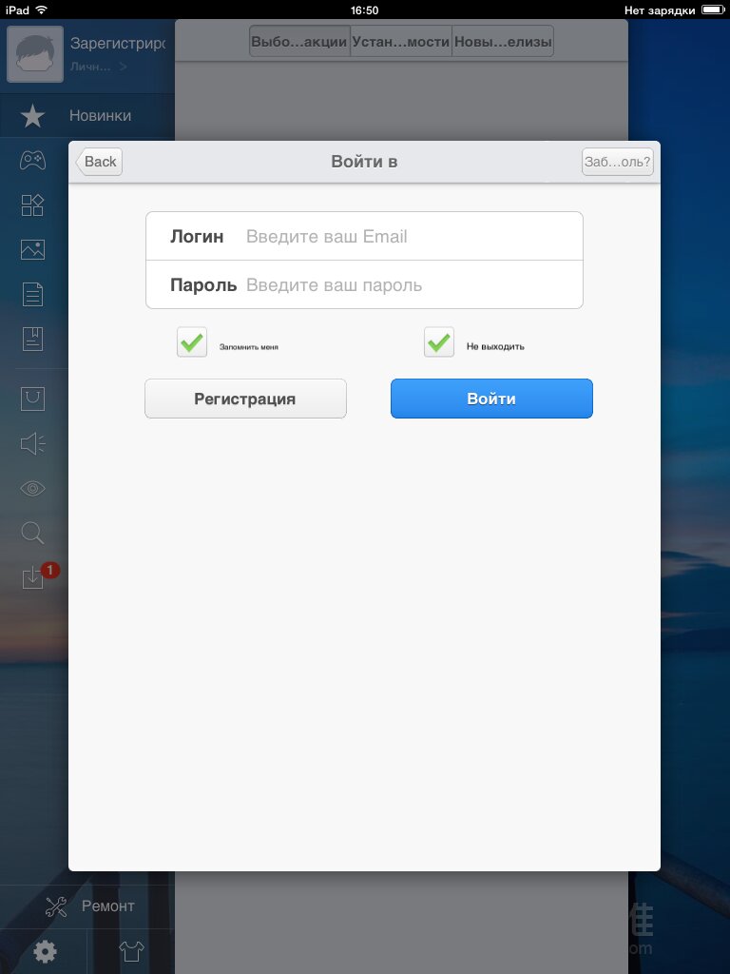The width and height of the screenshot is (730, 974).
Task: Go back with the Back button
Action: click(x=99, y=162)
